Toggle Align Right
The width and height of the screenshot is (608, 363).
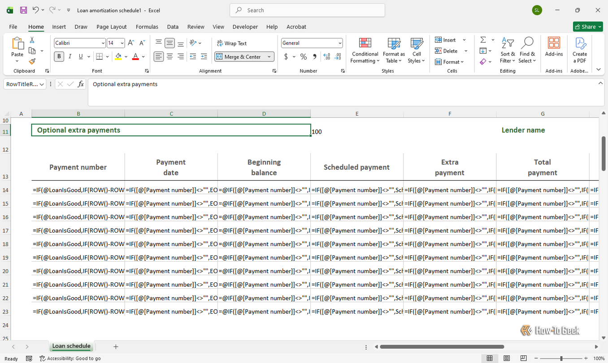(181, 56)
